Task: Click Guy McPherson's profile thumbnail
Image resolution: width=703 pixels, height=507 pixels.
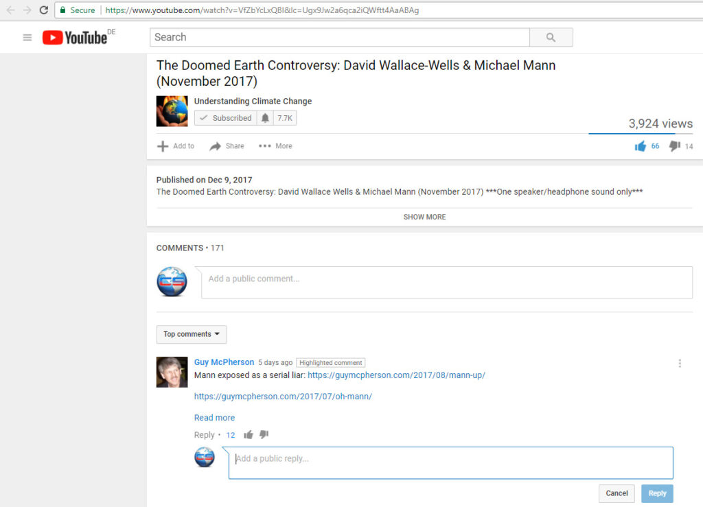Action: pos(172,372)
